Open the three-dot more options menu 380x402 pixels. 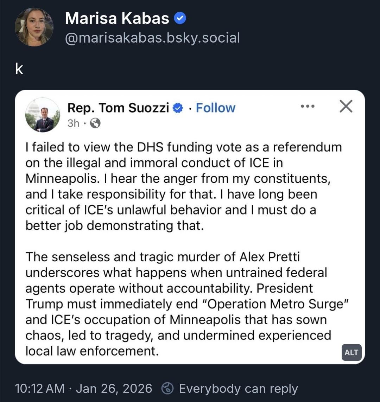(308, 106)
